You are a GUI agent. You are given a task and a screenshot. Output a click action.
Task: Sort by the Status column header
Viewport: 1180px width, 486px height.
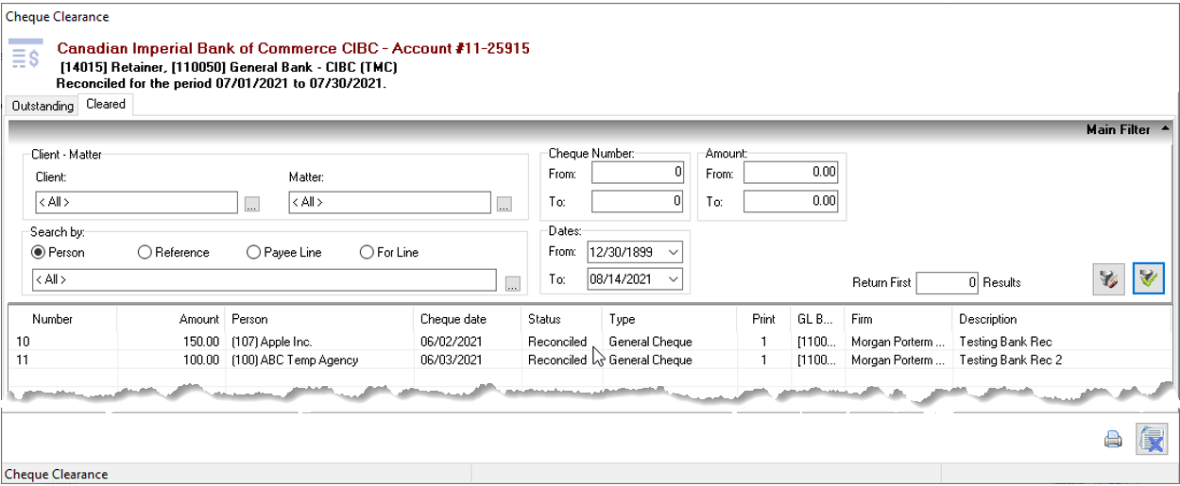pyautogui.click(x=562, y=319)
